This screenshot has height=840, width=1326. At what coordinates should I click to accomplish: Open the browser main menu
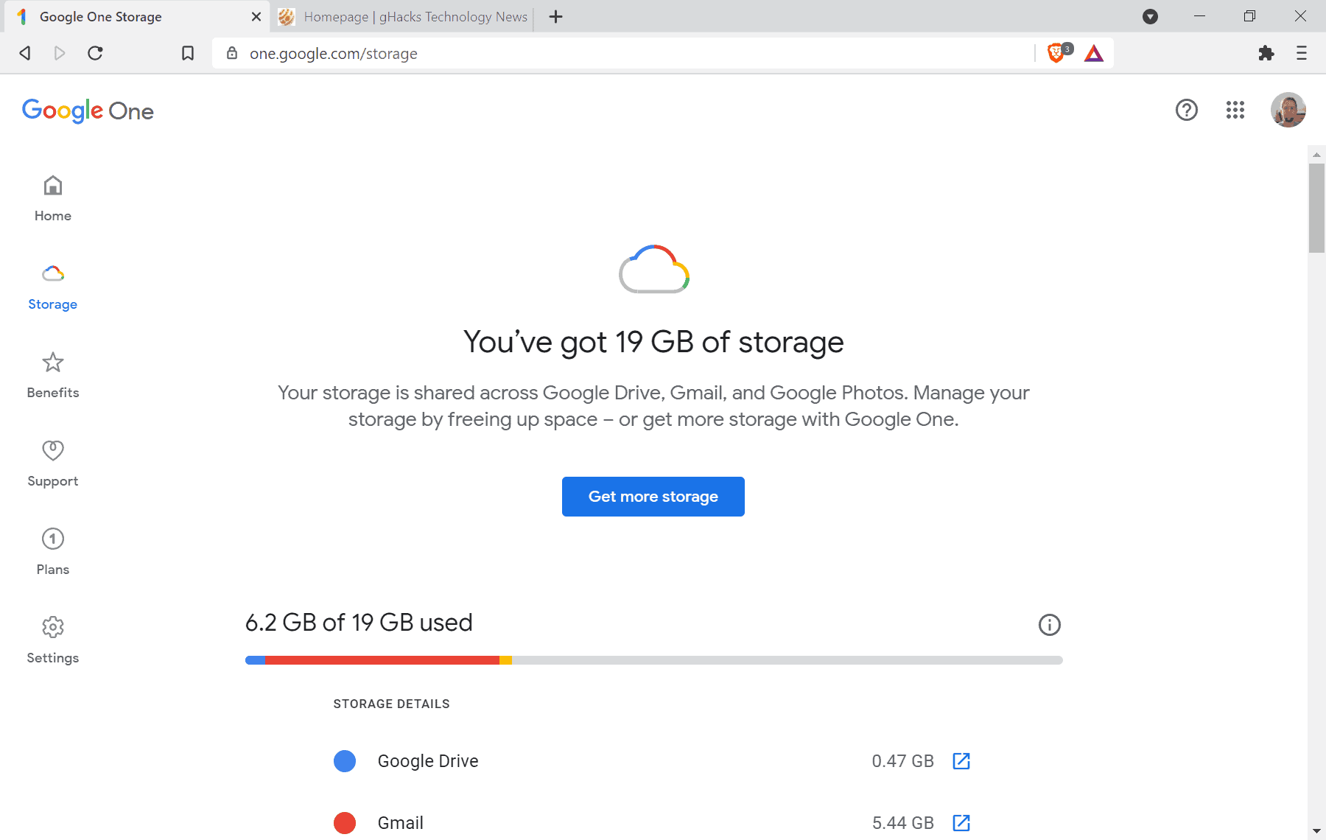[x=1301, y=53]
